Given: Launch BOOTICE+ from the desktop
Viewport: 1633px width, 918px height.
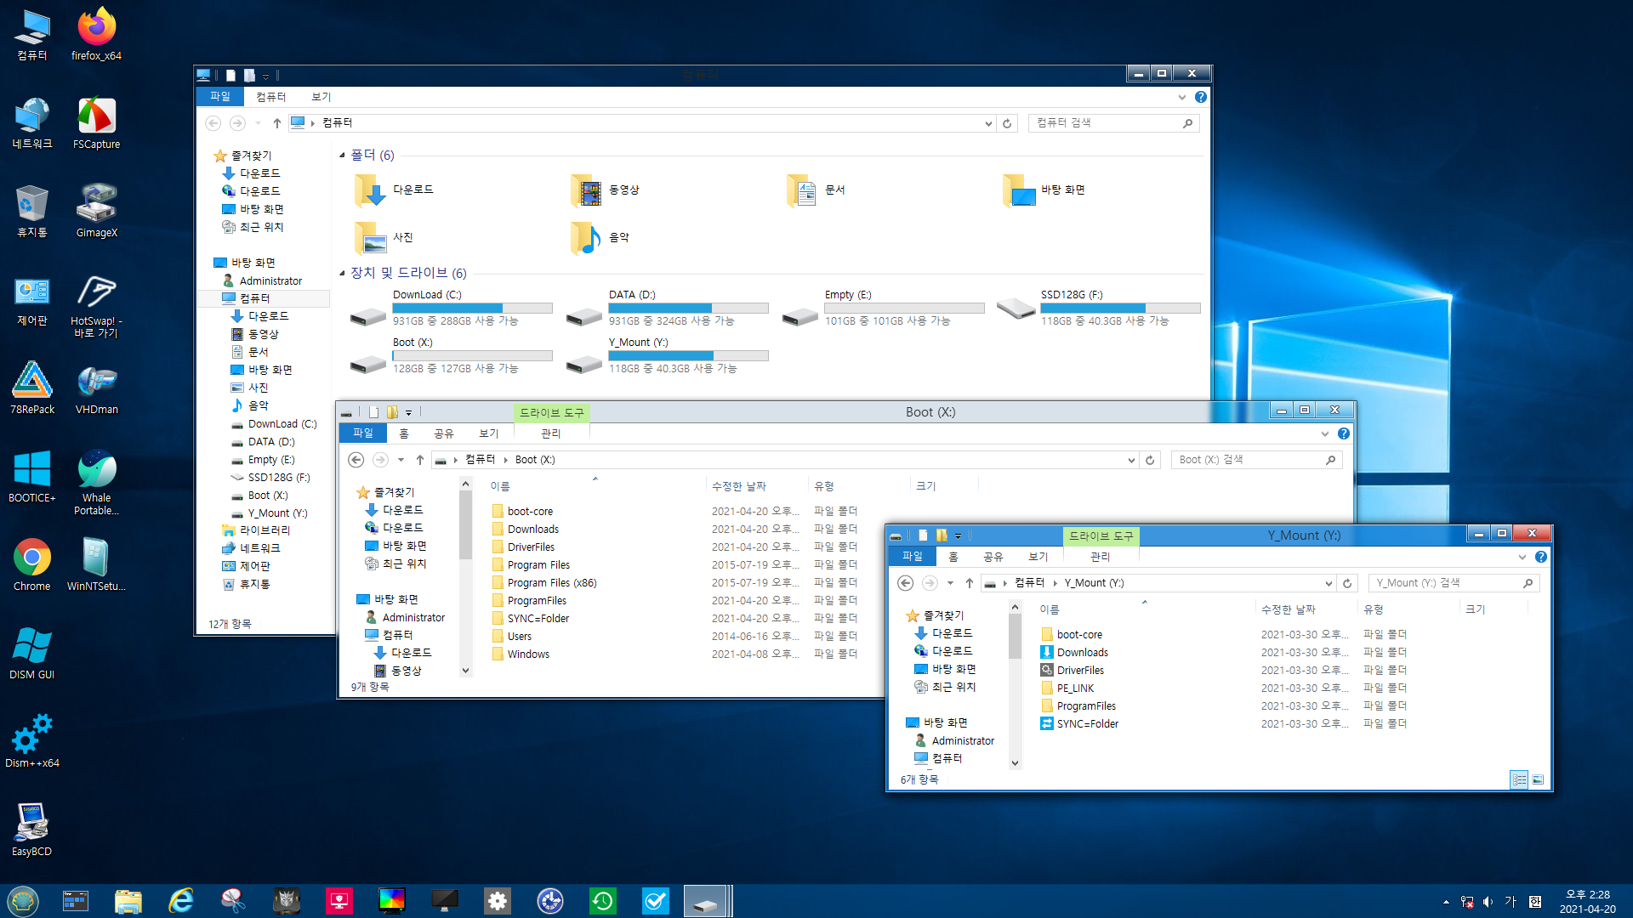Looking at the screenshot, I should (x=32, y=476).
